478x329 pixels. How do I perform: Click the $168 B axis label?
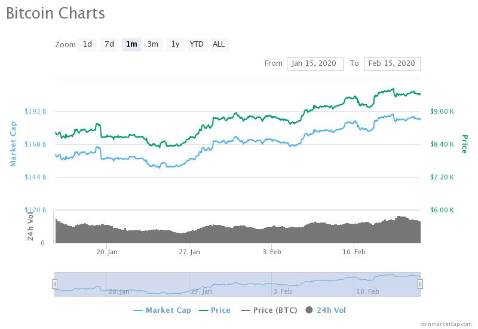(x=35, y=144)
